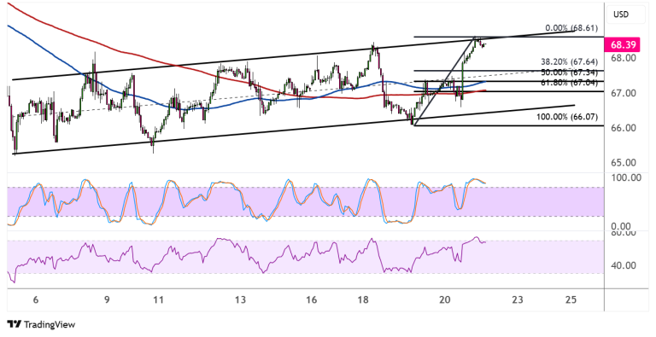Click date label 16 on time axis
656x337 pixels.
click(311, 299)
